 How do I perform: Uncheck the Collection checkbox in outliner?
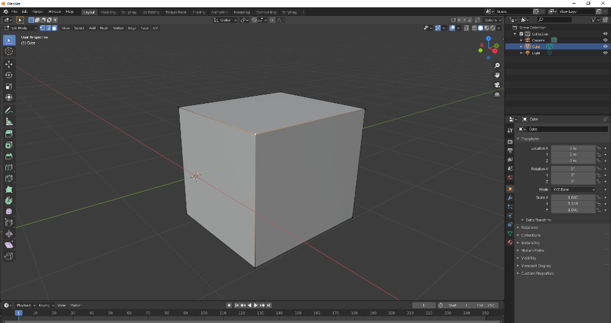coord(521,34)
